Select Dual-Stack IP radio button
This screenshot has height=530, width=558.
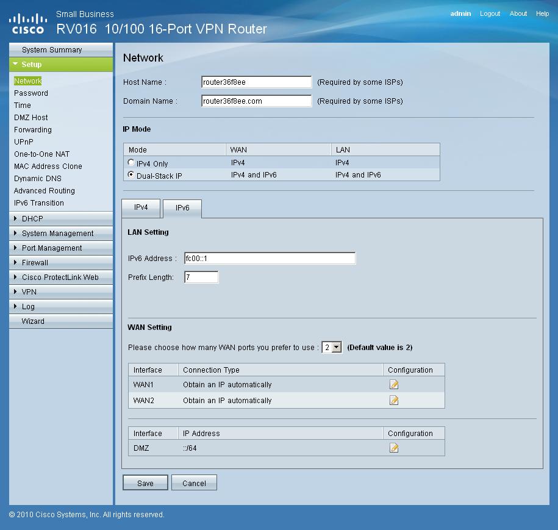pos(131,175)
